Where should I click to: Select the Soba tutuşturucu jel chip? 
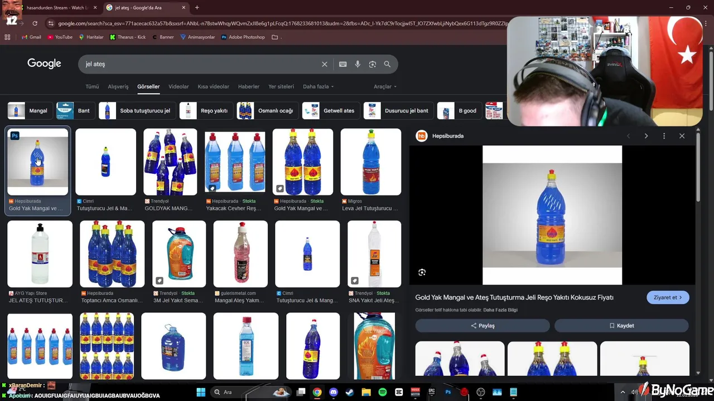137,111
